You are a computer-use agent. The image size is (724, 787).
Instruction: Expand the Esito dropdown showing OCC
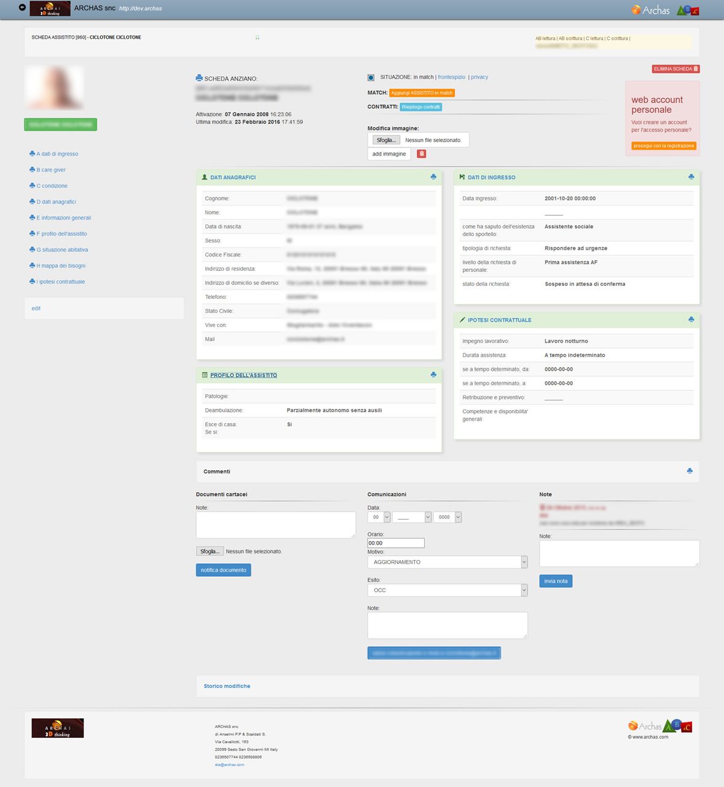[447, 590]
